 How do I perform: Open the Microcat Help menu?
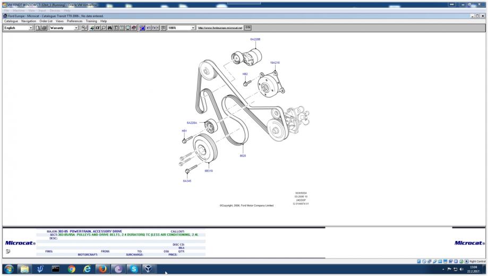click(104, 21)
